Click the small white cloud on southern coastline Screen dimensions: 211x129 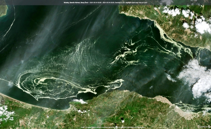click(80, 101)
